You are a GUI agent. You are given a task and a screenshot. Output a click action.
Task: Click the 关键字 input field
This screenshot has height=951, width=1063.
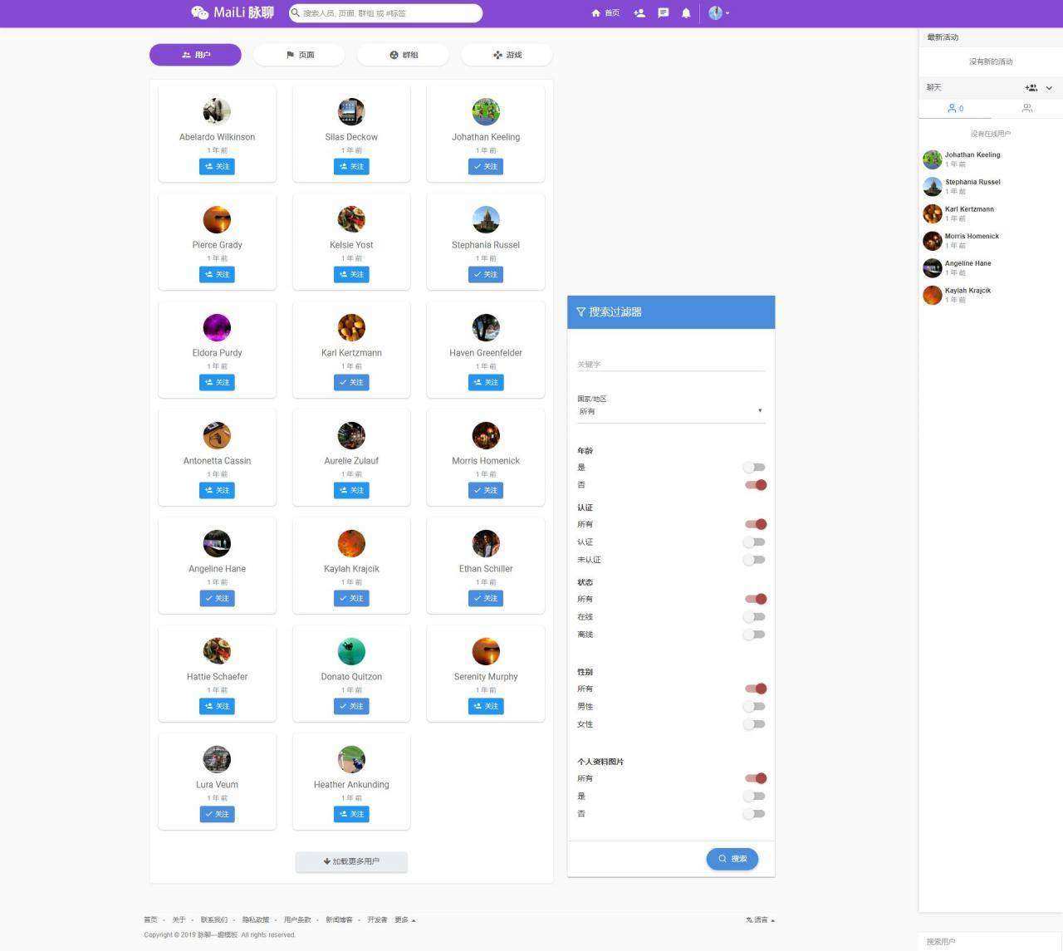[x=670, y=365]
